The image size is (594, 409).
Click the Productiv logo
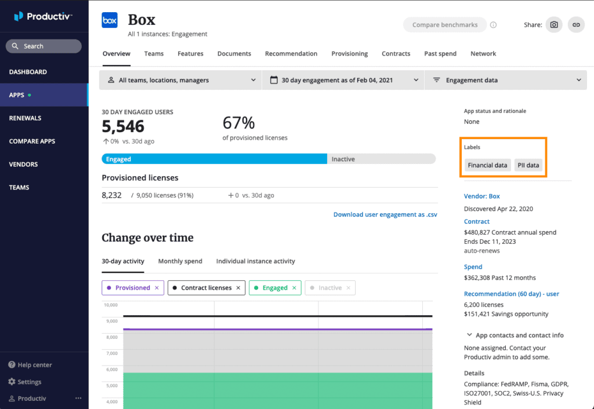tap(43, 16)
